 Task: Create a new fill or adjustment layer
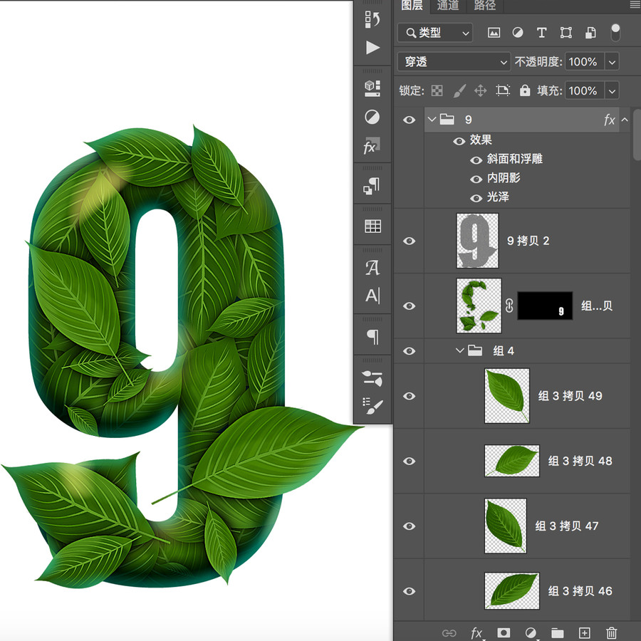coord(531,633)
